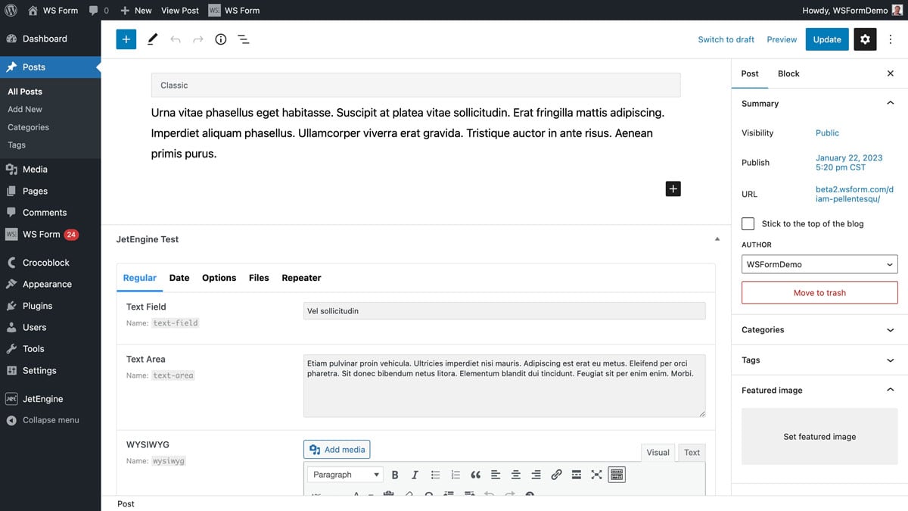Toggle the ordered list formatting option
The width and height of the screenshot is (908, 511).
point(456,474)
